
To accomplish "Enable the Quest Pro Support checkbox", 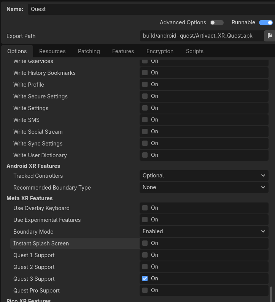I will click(x=145, y=290).
